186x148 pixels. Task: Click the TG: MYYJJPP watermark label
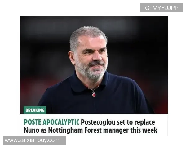(161, 8)
